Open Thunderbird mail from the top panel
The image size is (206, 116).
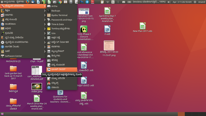click(x=33, y=2)
